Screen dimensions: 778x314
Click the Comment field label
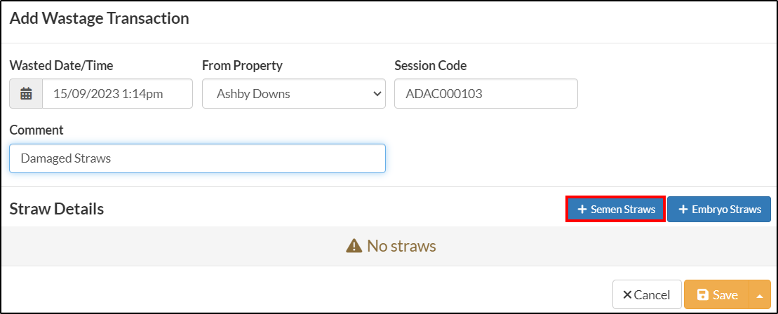[36, 130]
